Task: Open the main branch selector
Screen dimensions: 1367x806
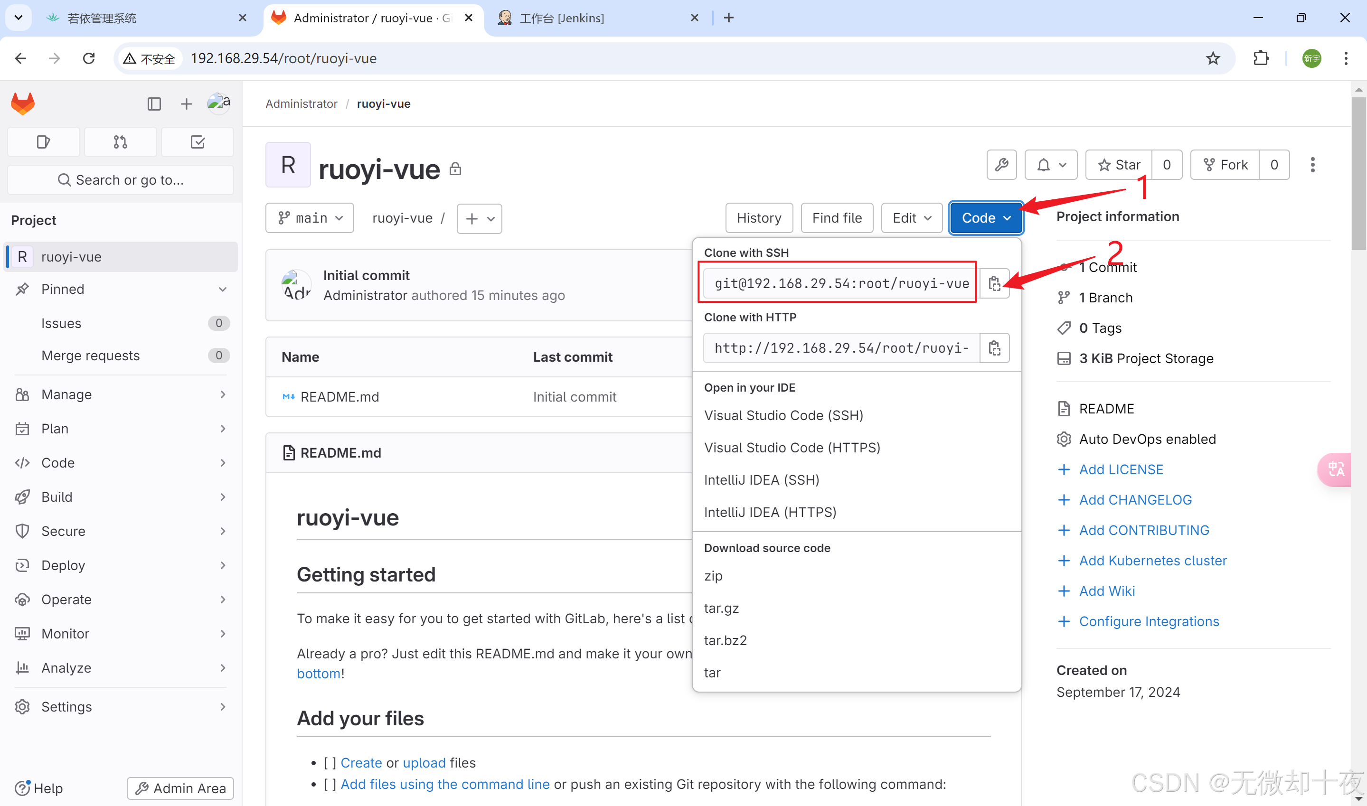Action: click(310, 218)
